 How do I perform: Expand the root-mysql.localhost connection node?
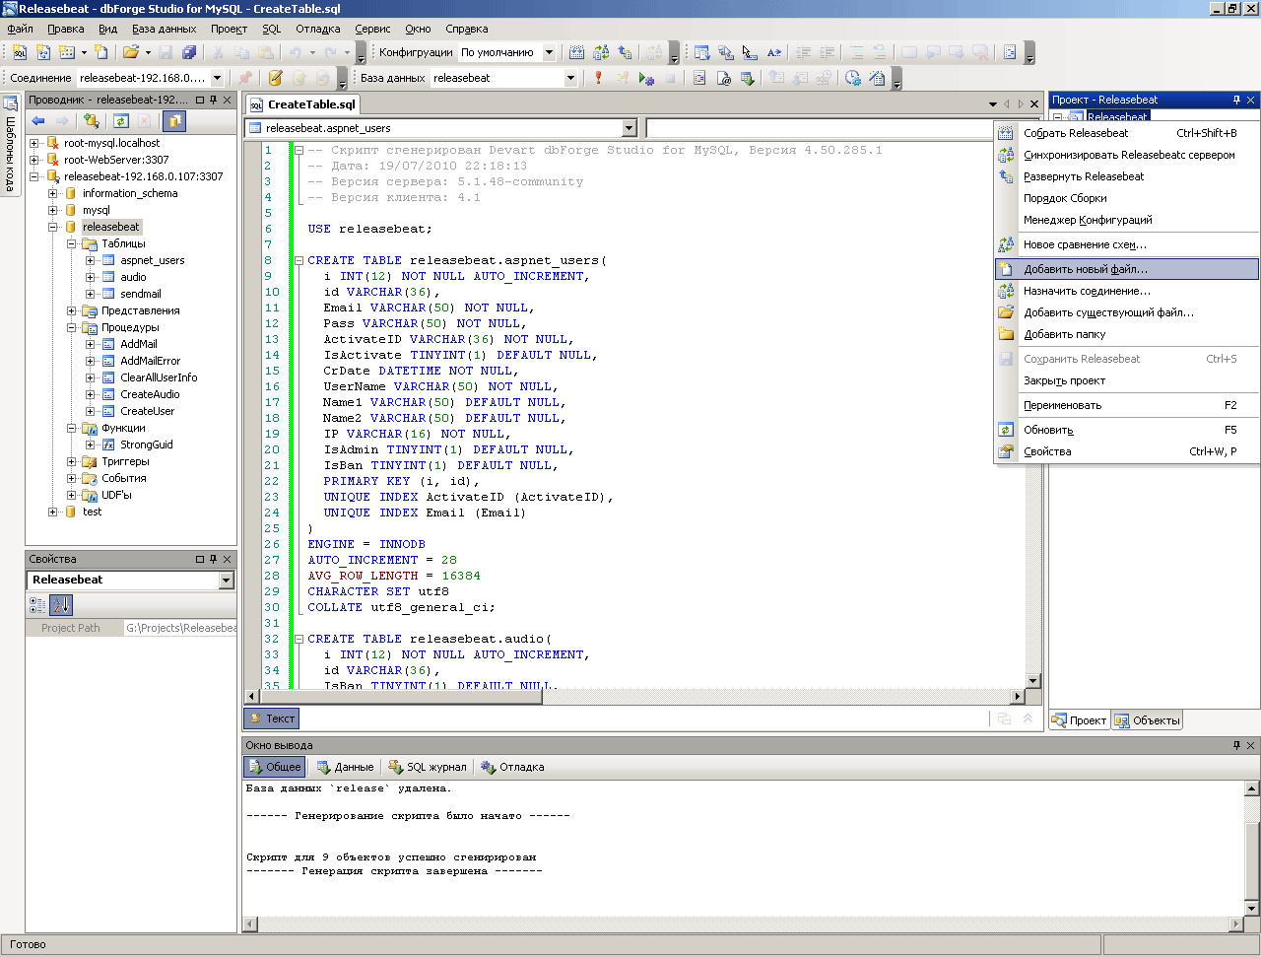(x=34, y=143)
